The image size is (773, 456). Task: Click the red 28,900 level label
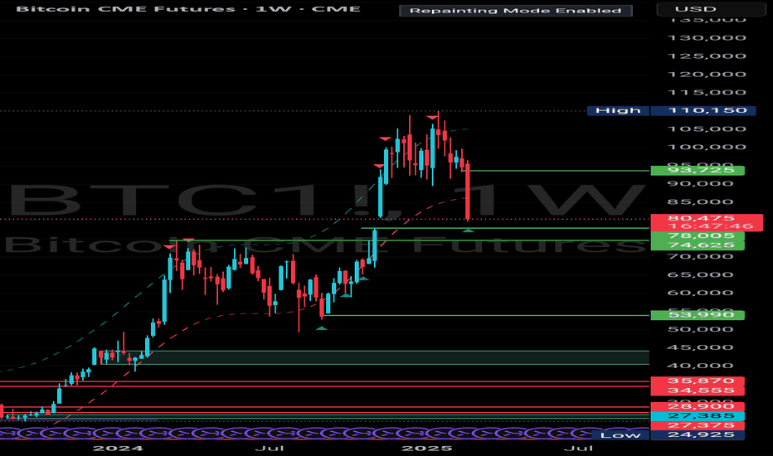[698, 407]
